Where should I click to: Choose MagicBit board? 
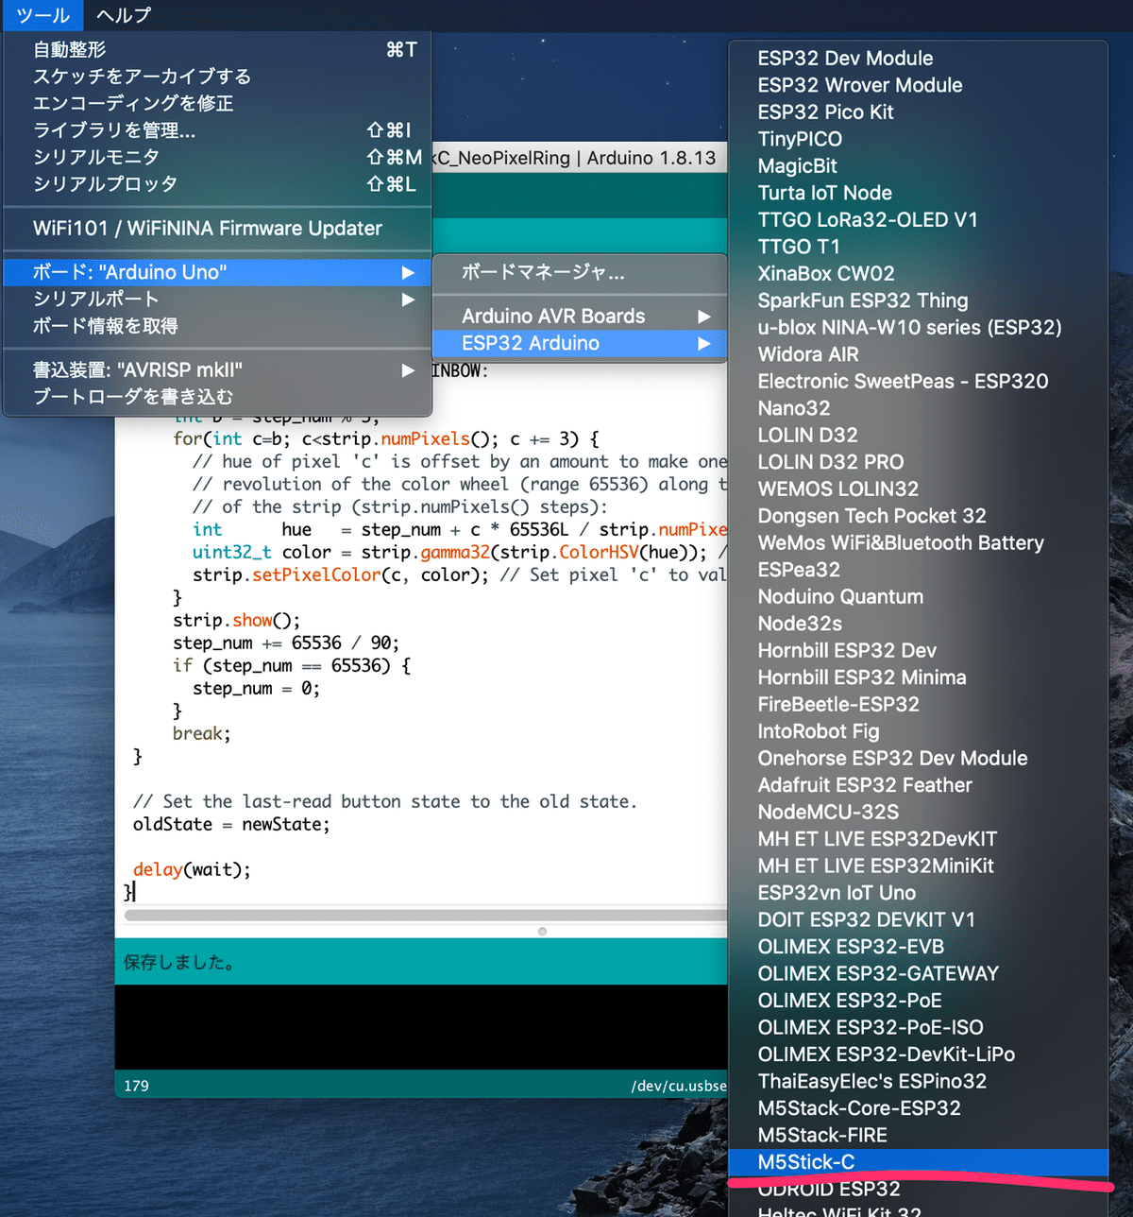[x=918, y=166]
